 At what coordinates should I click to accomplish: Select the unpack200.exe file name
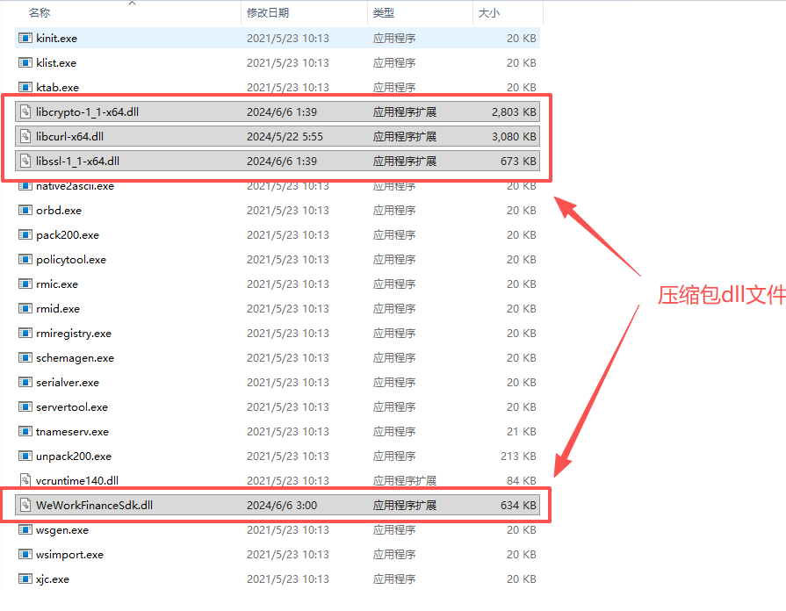coord(74,456)
